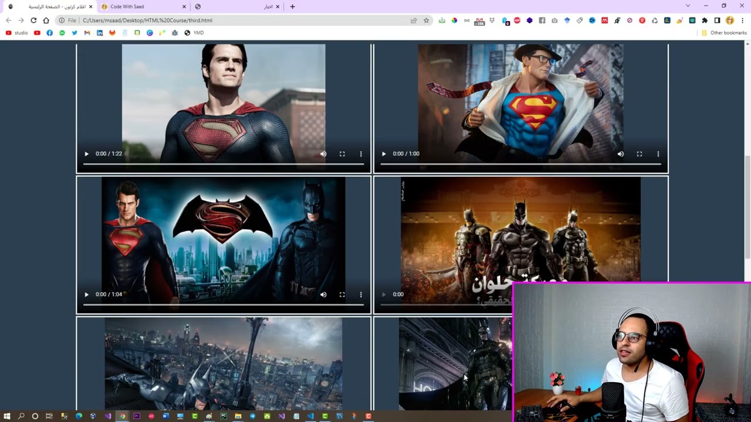Image resolution: width=751 pixels, height=422 pixels.
Task: Open more options on the 1:04 video
Action: pos(361,294)
